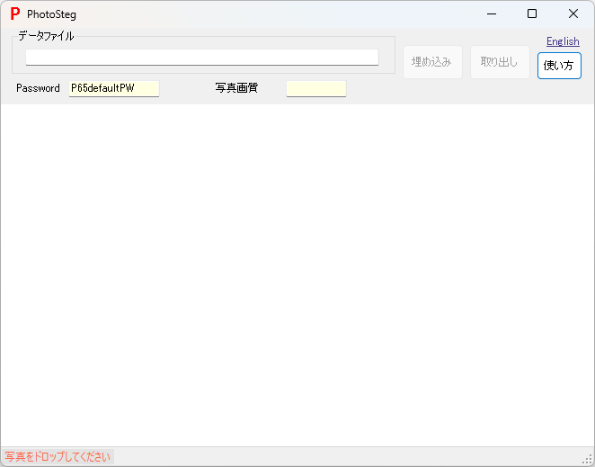Maximize the PhotoSteg window
This screenshot has width=595, height=467.
pyautogui.click(x=532, y=14)
